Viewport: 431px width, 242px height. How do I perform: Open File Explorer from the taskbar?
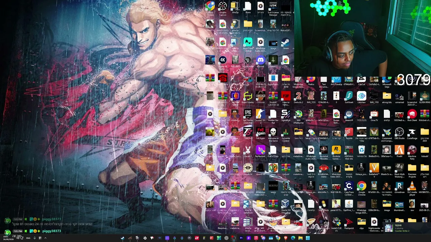[300, 238]
